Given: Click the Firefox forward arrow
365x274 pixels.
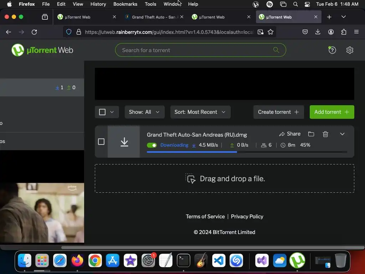Looking at the screenshot, I should pyautogui.click(x=21, y=32).
